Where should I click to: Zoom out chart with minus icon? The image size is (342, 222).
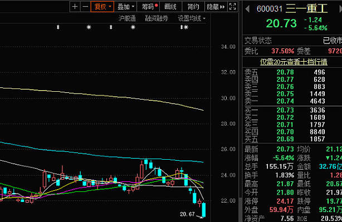point(86,7)
